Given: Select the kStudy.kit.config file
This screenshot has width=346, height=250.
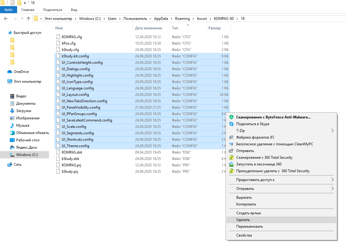Looking at the screenshot, I should (x=142, y=56).
